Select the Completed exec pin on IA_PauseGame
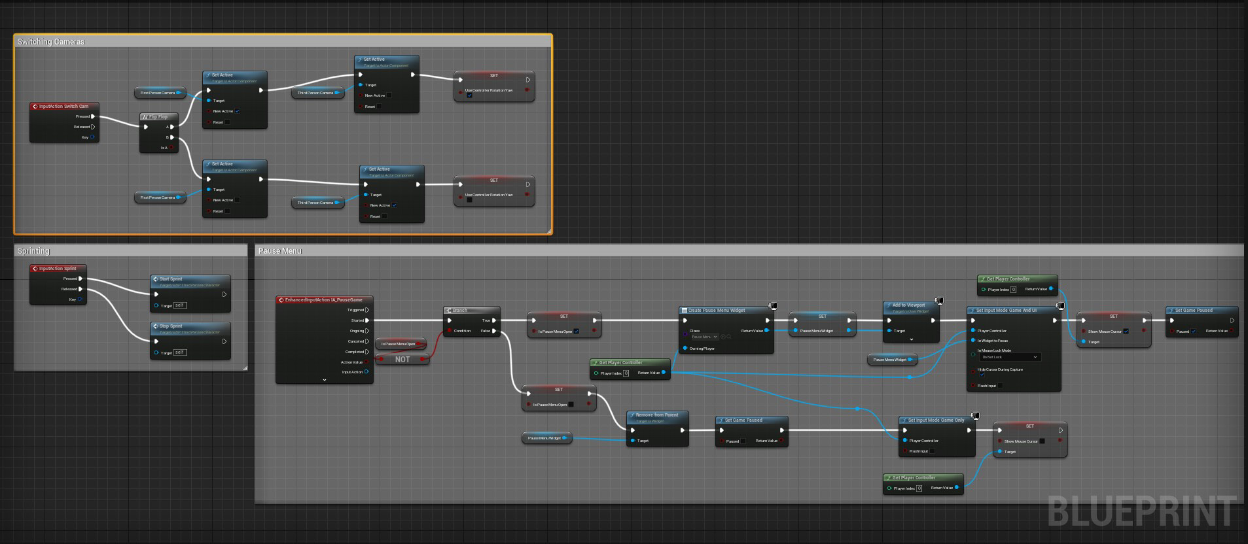This screenshot has width=1248, height=544. (367, 352)
